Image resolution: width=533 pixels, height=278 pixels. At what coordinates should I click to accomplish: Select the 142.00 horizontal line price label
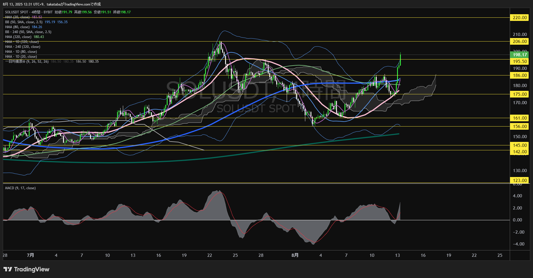[x=520, y=152]
